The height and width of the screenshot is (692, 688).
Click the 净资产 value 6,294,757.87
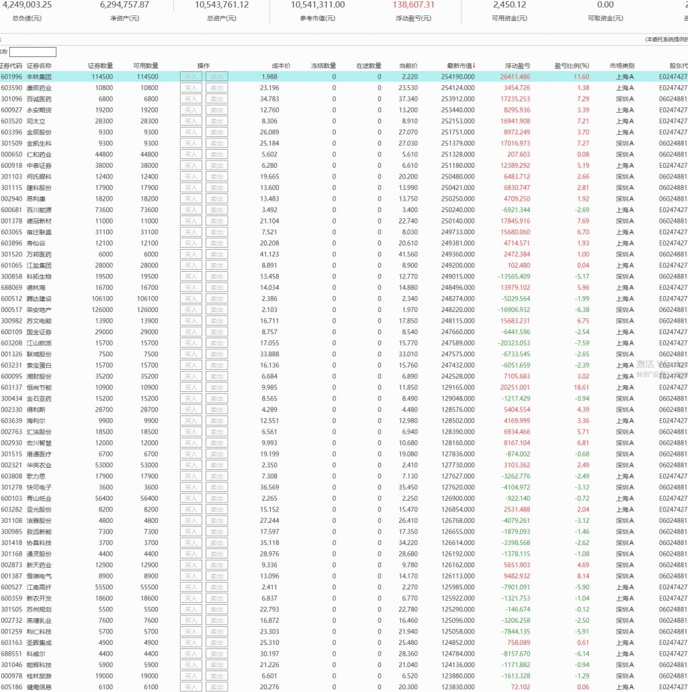coord(124,5)
